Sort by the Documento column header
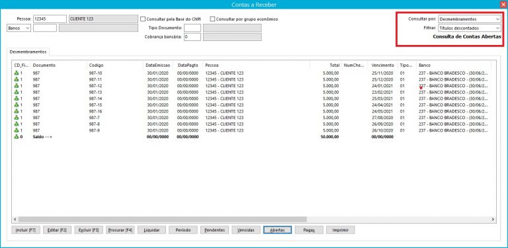Viewport: 508px width, 248px height. (59, 65)
